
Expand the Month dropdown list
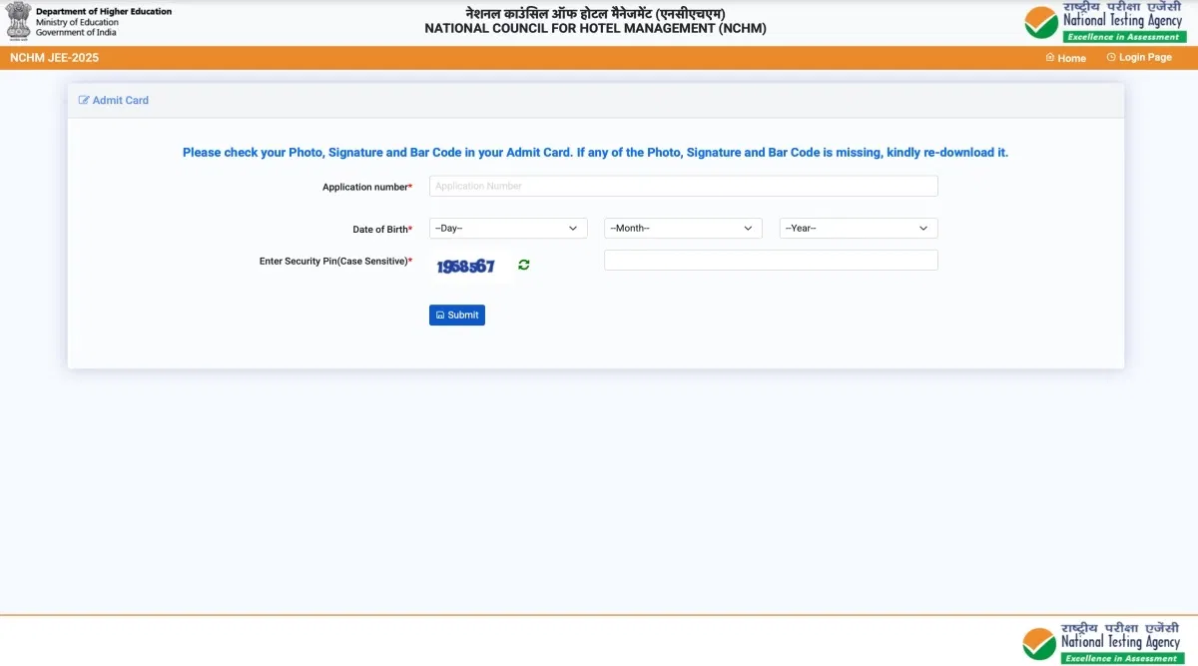pyautogui.click(x=683, y=229)
